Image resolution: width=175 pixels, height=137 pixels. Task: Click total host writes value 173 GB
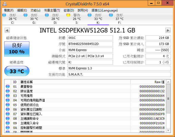click(158, 44)
